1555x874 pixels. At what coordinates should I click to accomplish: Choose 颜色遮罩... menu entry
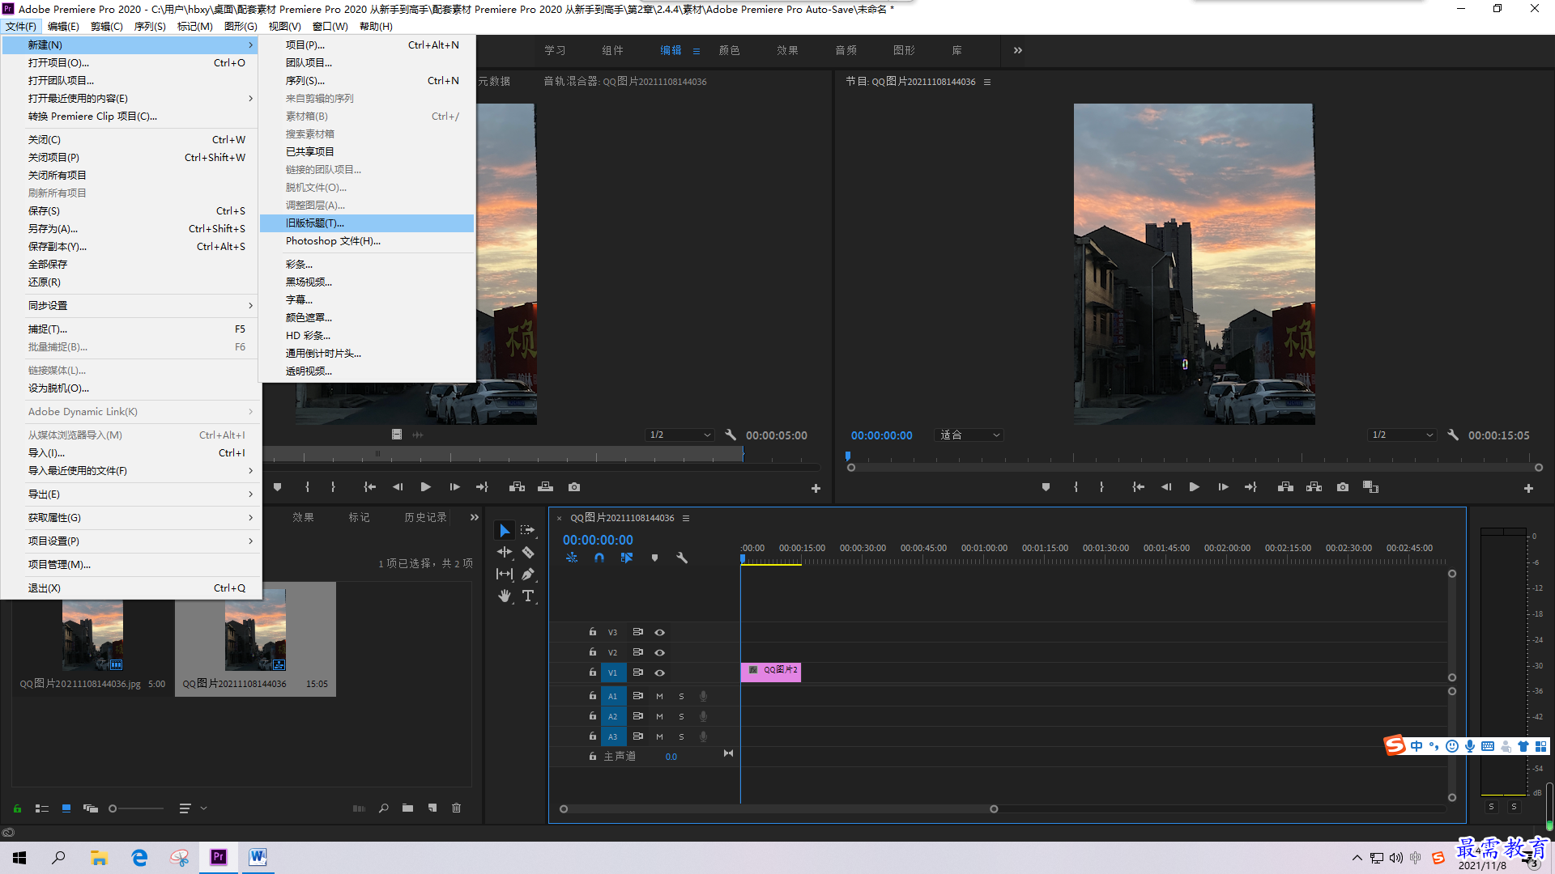[367, 318]
